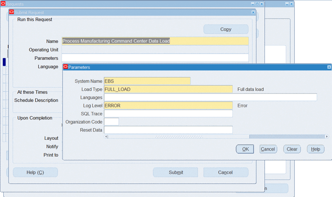Select the System Name field containing EBS
The height and width of the screenshot is (197, 332).
click(x=147, y=81)
